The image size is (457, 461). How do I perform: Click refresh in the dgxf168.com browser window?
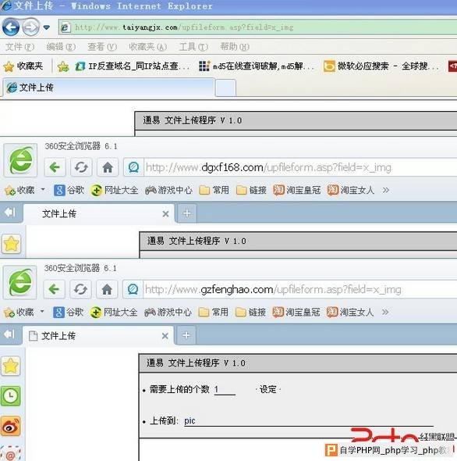click(x=81, y=167)
